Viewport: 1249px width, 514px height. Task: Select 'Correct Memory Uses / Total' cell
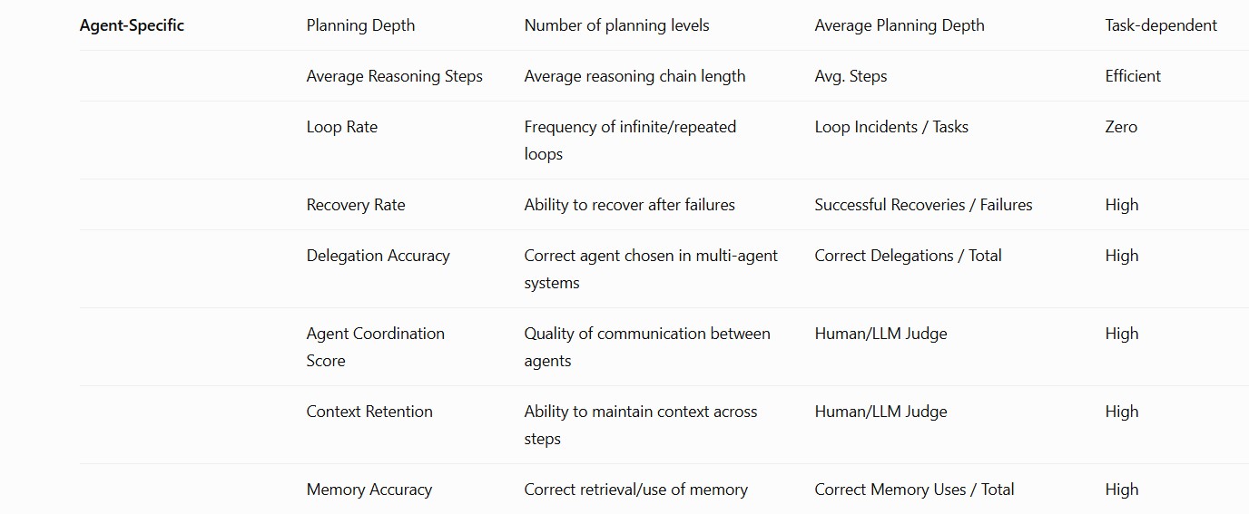click(915, 490)
